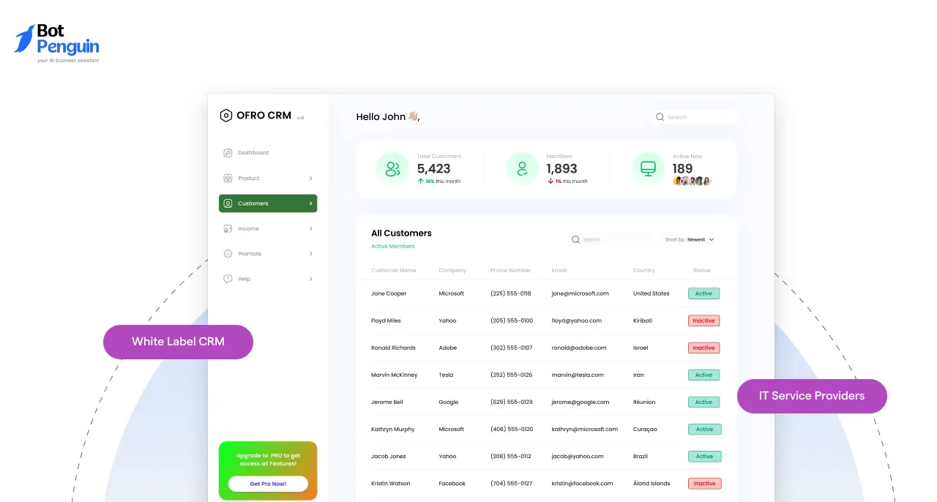Click the Active Now monitor icon
The image size is (937, 502).
[x=647, y=168]
